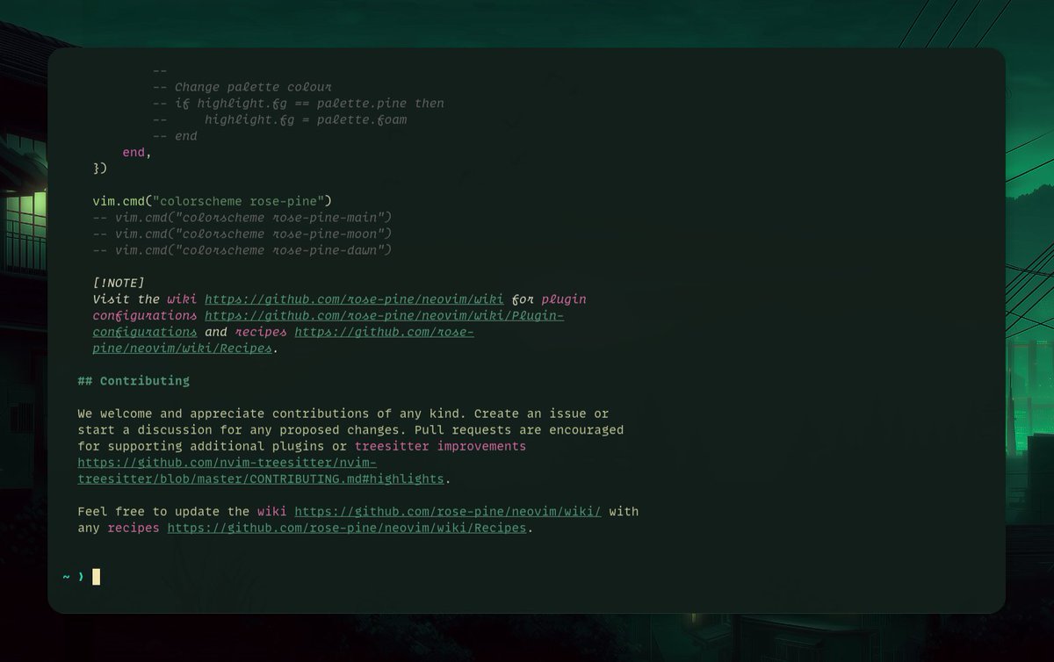Click the 'https://github.com/nvim-treesitter/nvim-' link line
The image size is (1054, 662).
tap(227, 463)
